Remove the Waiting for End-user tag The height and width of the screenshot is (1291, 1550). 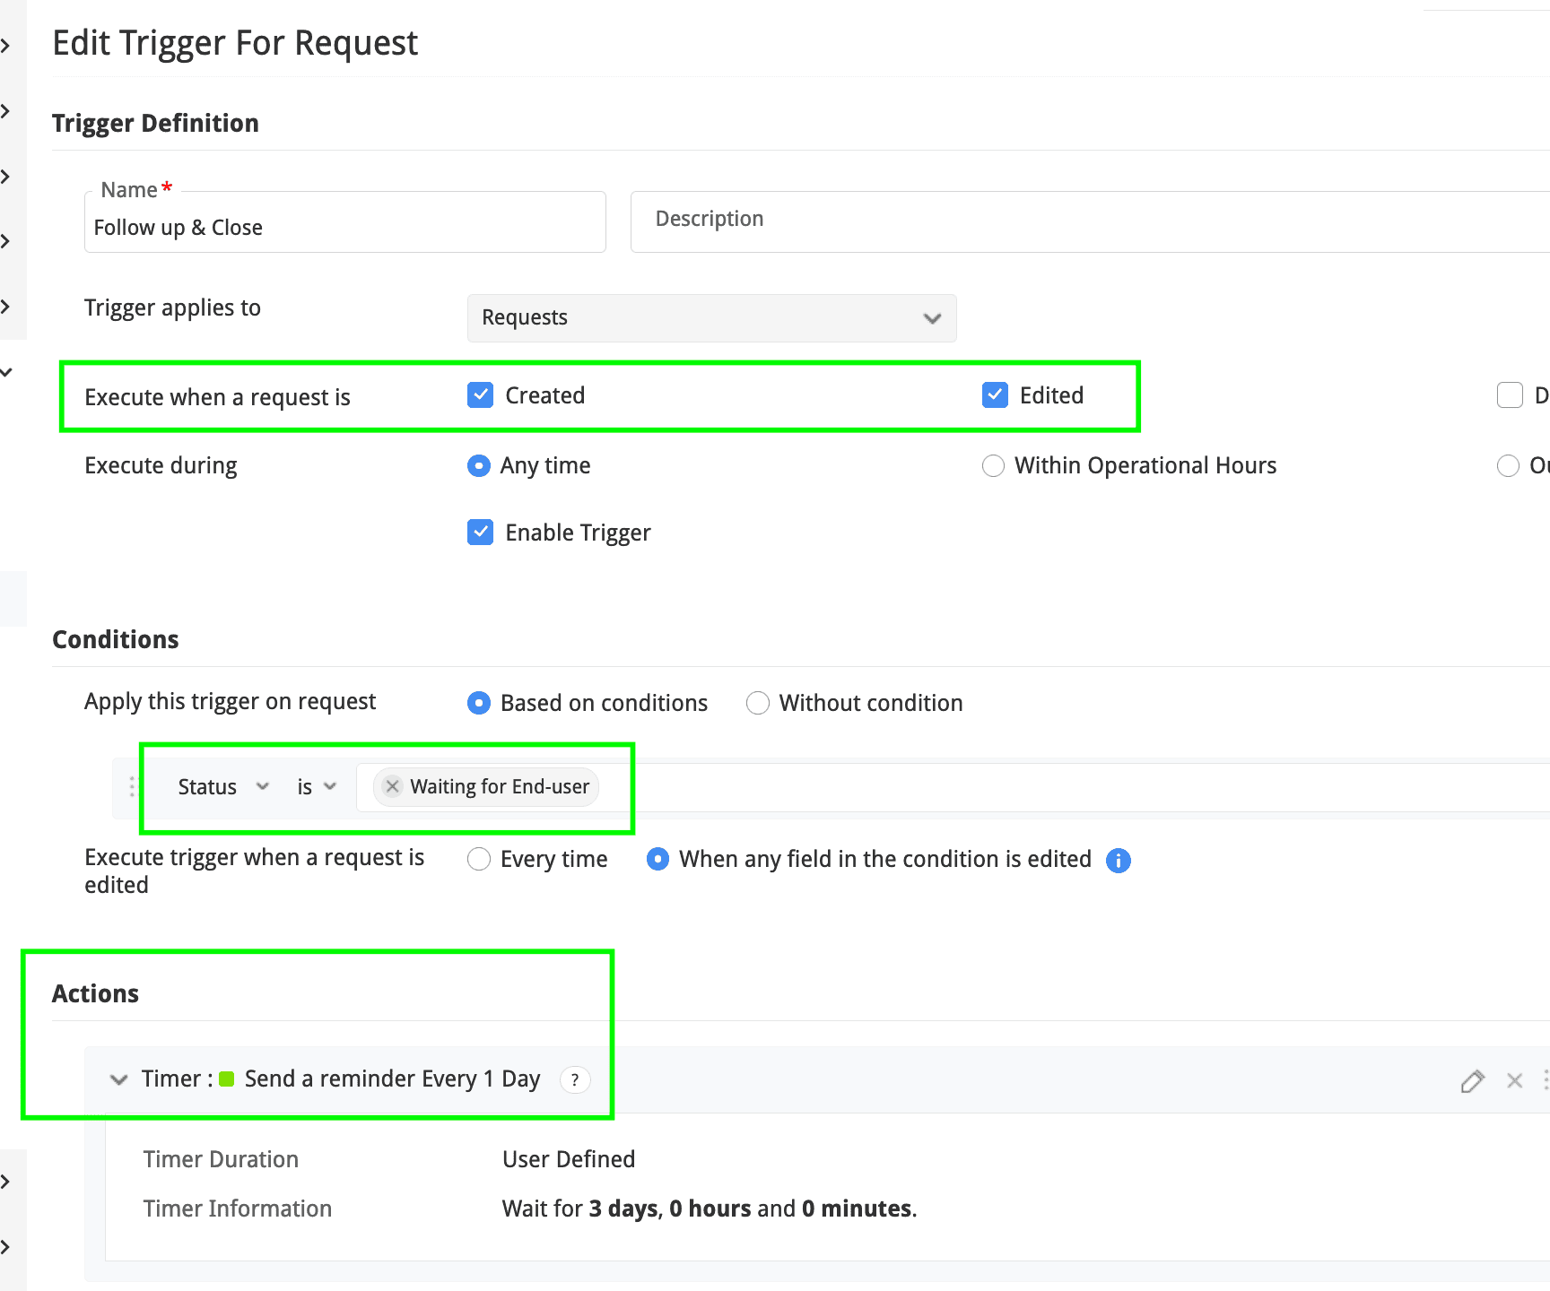coord(392,787)
